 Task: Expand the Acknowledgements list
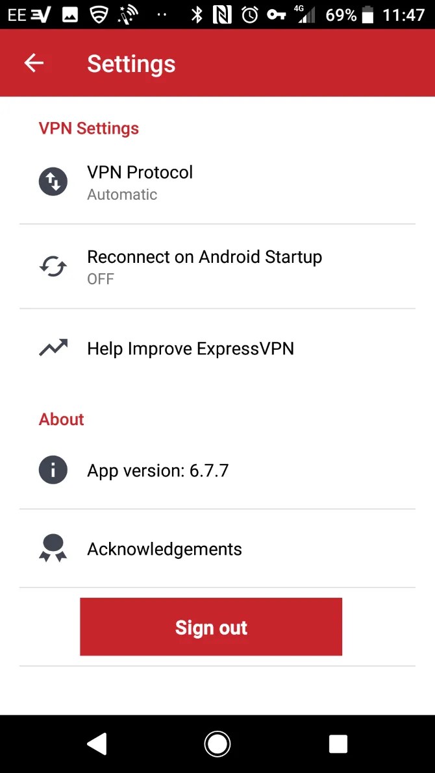tap(217, 548)
